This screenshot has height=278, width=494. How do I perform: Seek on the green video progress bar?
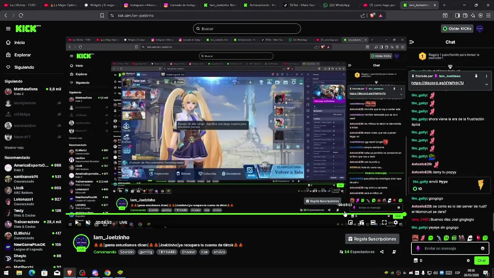click(x=235, y=214)
